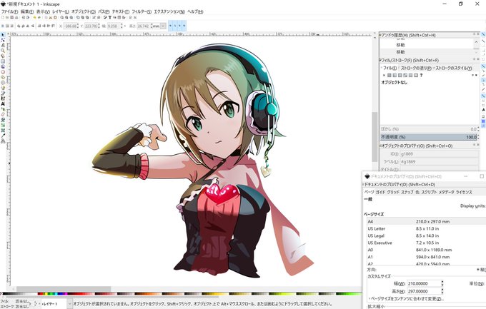Screen dimensions: 486x309
Task: Toggle the width/height lock icon
Action: coord(124,26)
